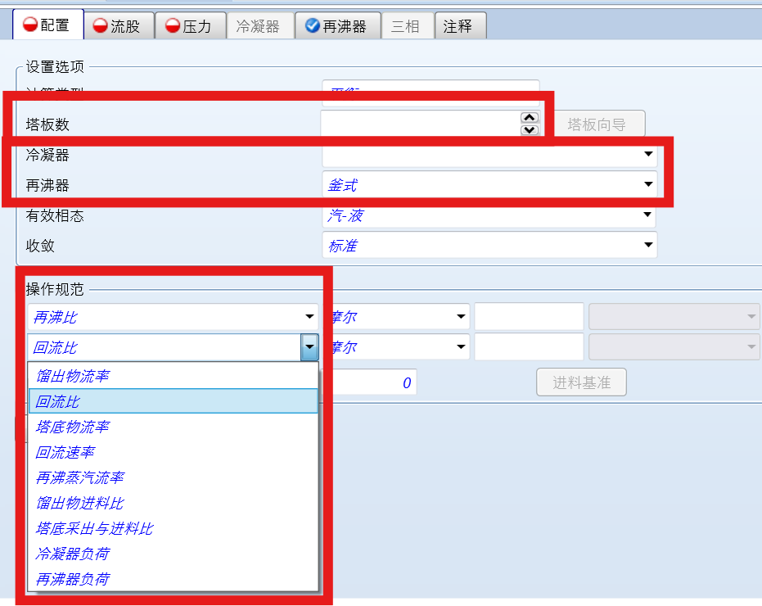This screenshot has width=762, height=606.
Task: Expand the 有效相态 dropdown
Action: 648,215
